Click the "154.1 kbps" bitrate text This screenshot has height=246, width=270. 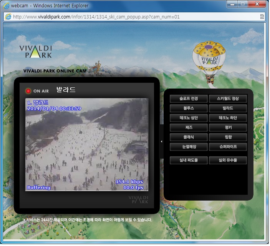(130, 182)
